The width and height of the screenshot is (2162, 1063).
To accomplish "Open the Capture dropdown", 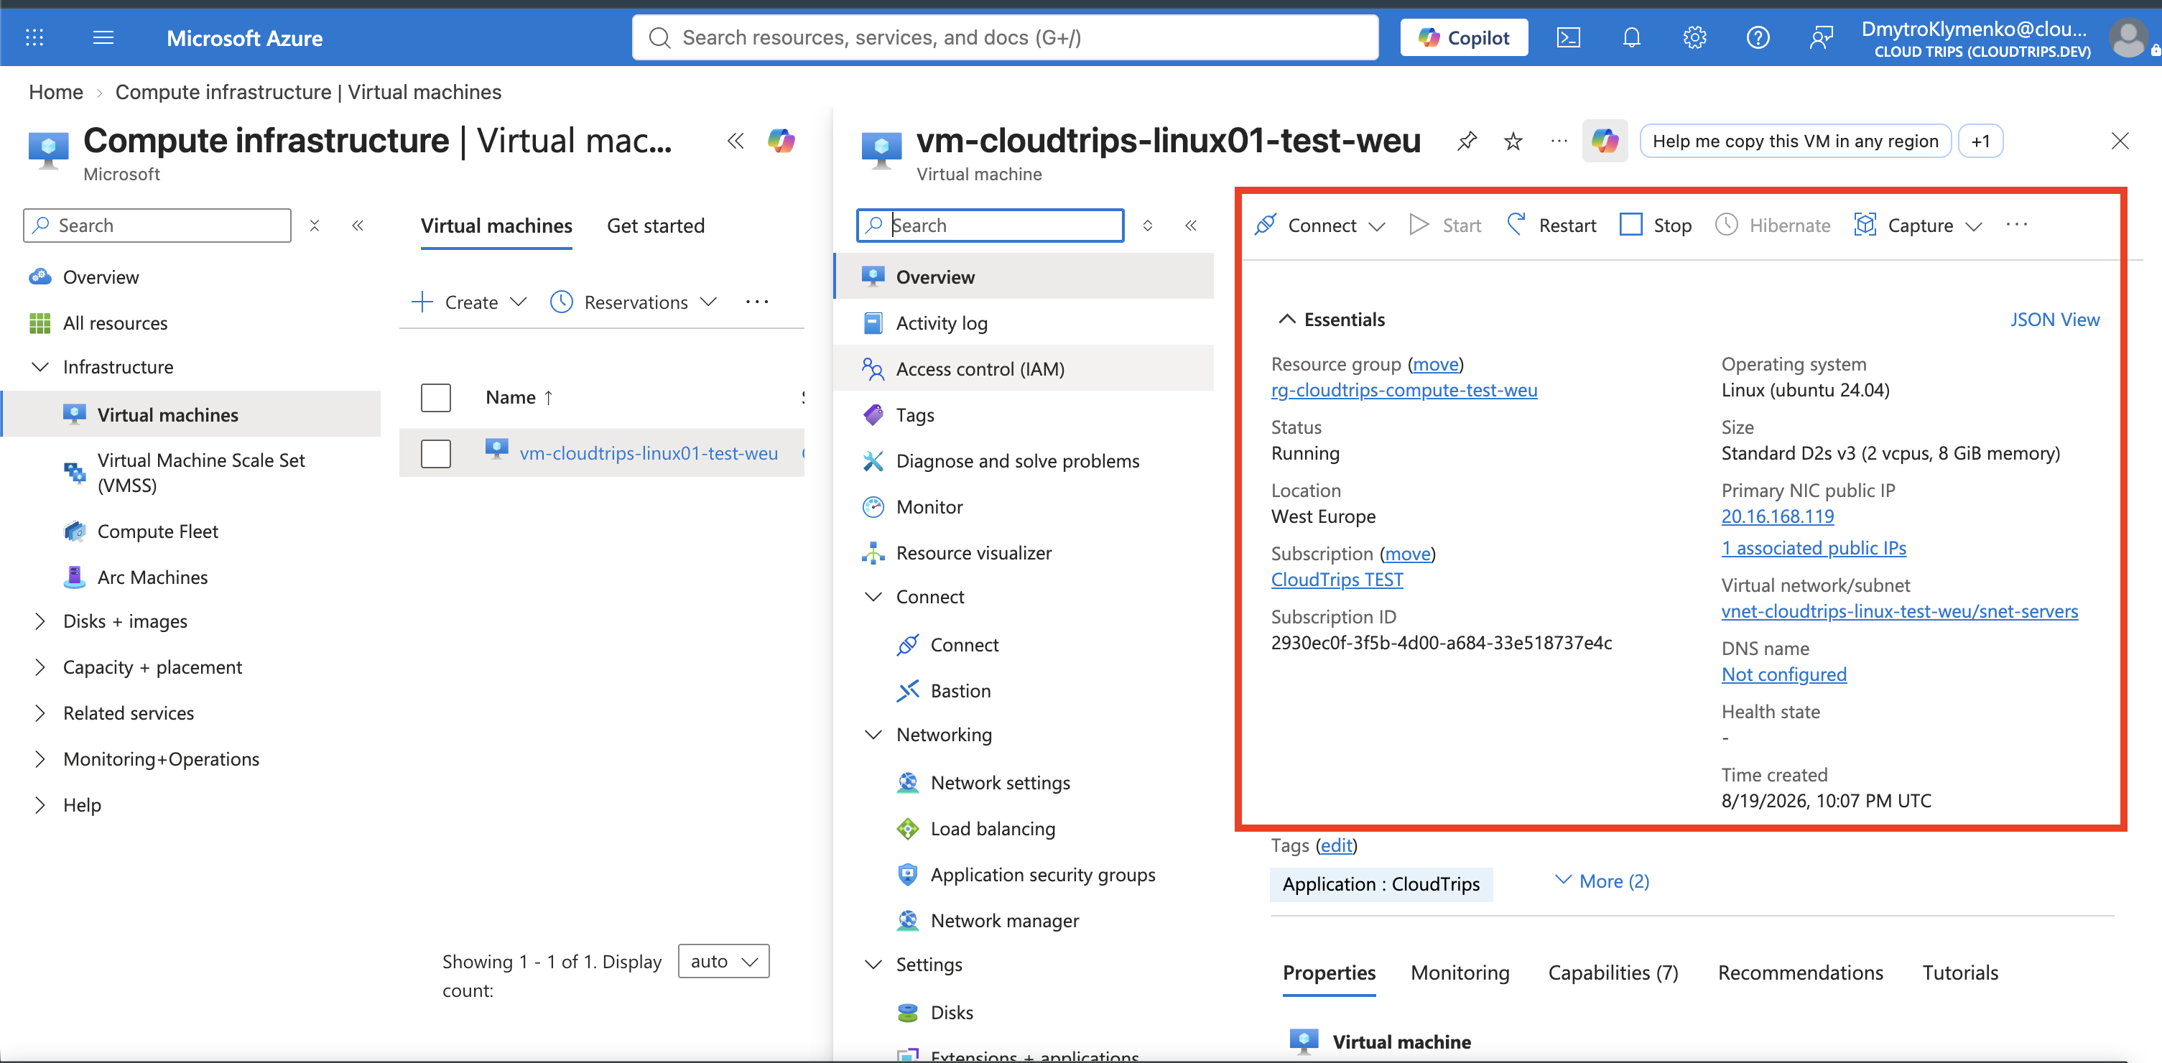I will 1918,226.
